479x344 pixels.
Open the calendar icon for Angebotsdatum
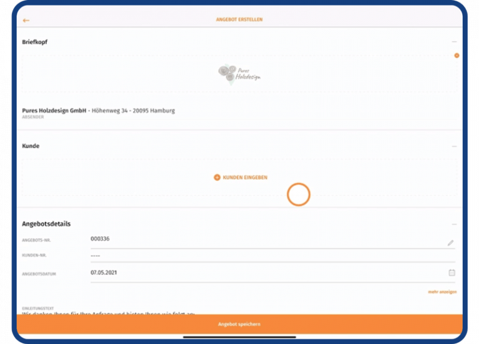[x=452, y=272]
